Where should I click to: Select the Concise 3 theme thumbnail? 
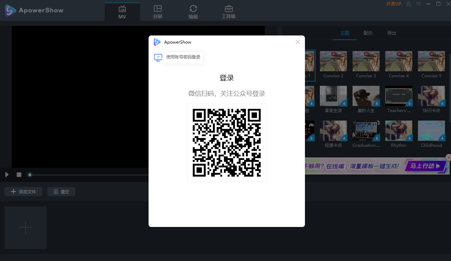pyautogui.click(x=366, y=61)
